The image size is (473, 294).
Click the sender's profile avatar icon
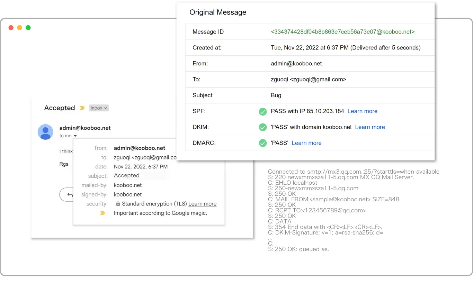pos(45,132)
